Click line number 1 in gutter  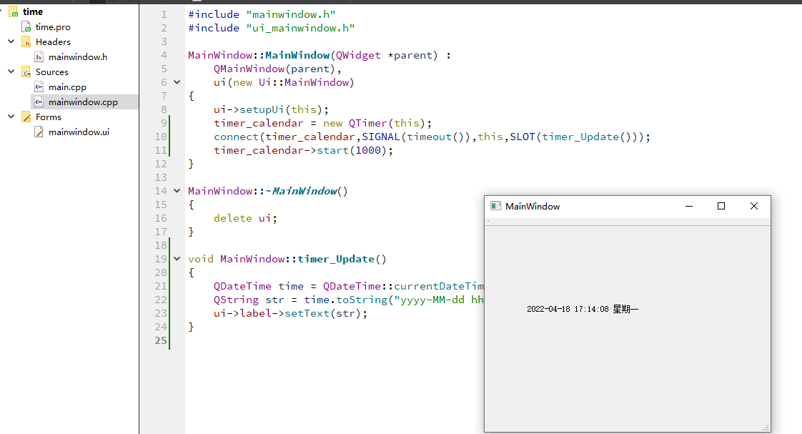pyautogui.click(x=164, y=14)
